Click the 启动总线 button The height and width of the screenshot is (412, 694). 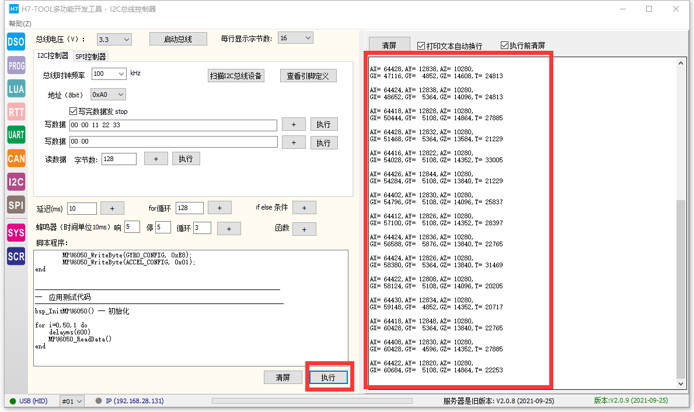[178, 39]
